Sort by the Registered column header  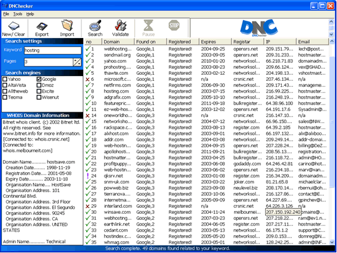[x=182, y=42]
